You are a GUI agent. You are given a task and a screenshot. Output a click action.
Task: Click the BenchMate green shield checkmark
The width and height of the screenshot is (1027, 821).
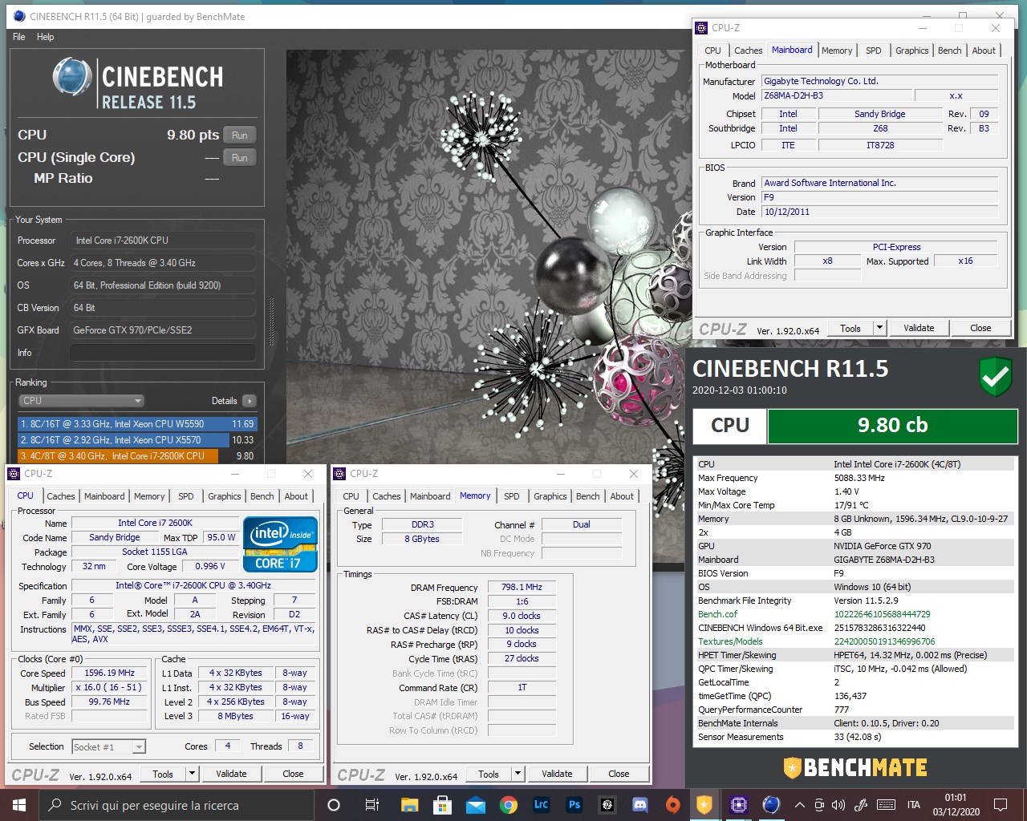click(x=996, y=377)
